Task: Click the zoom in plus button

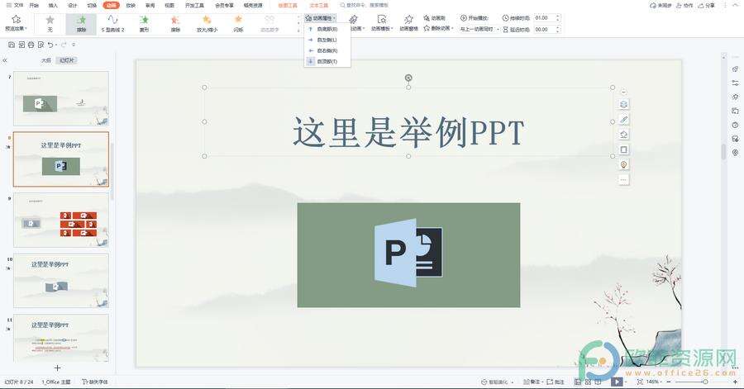Action: [736, 382]
